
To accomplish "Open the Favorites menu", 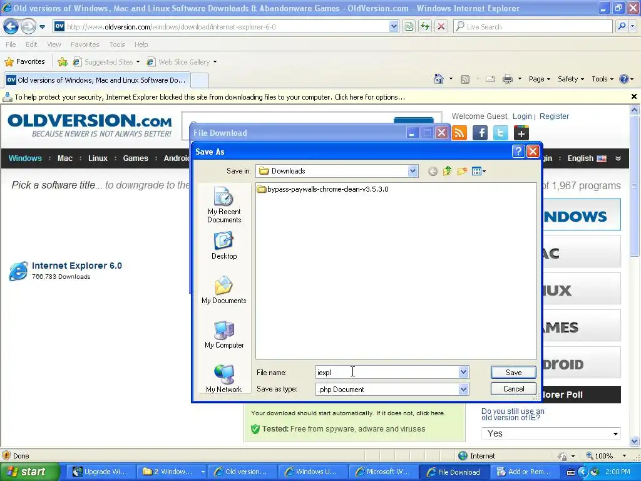I will [x=85, y=44].
